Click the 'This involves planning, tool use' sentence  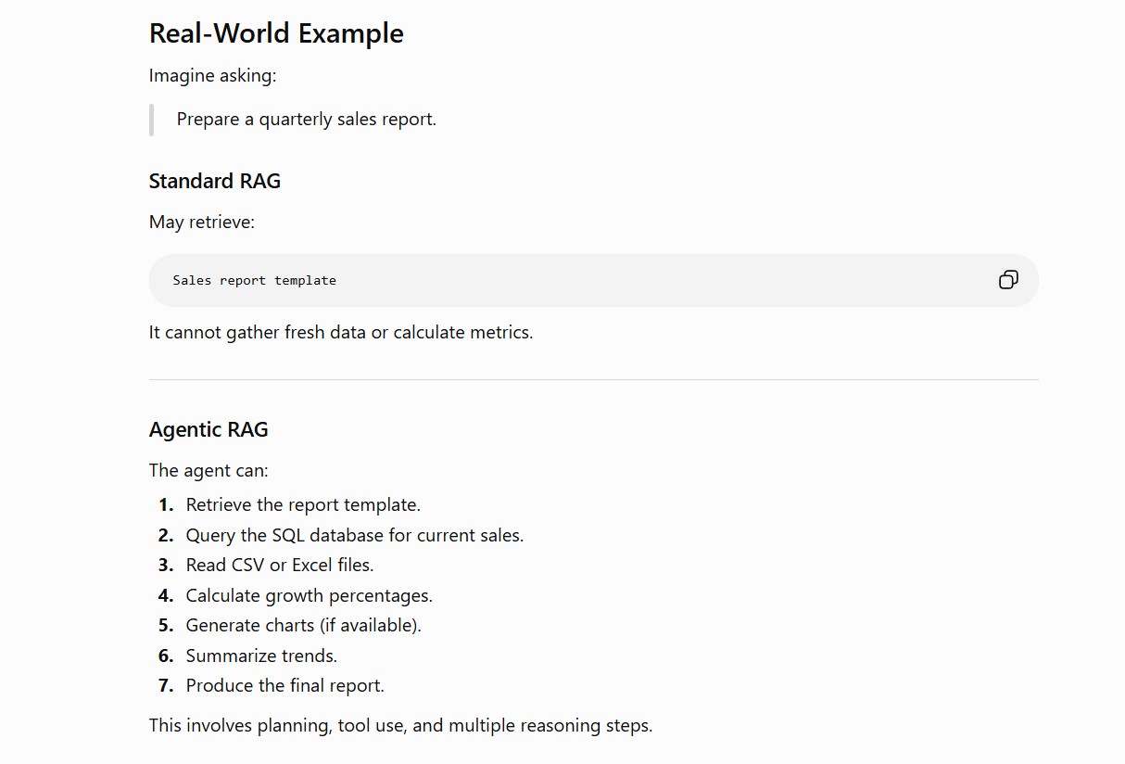click(401, 725)
